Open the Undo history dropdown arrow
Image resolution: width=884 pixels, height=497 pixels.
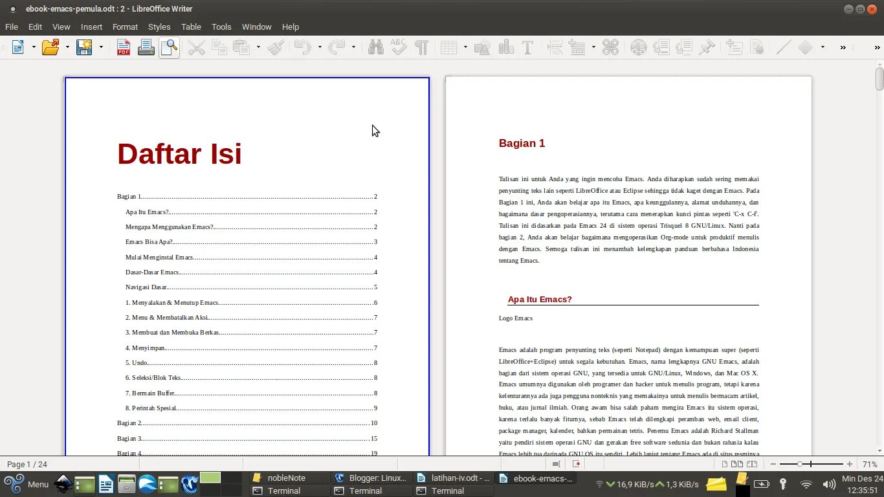pyautogui.click(x=319, y=47)
